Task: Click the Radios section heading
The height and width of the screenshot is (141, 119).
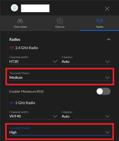Action: point(15,40)
